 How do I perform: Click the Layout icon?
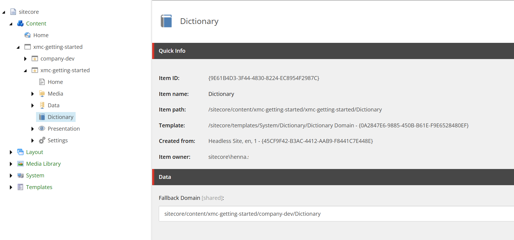tap(20, 152)
